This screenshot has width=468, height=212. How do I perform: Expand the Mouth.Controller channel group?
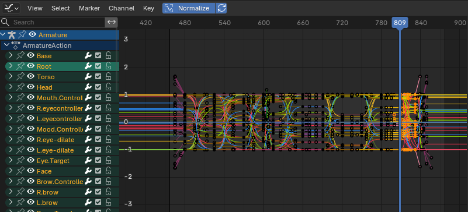click(11, 97)
